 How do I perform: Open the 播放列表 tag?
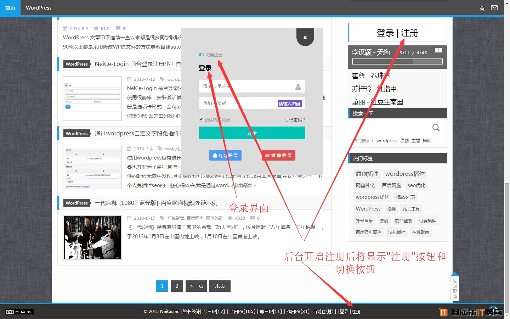point(405,197)
